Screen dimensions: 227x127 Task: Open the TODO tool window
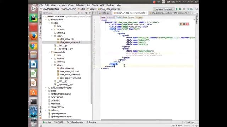coord(59,122)
